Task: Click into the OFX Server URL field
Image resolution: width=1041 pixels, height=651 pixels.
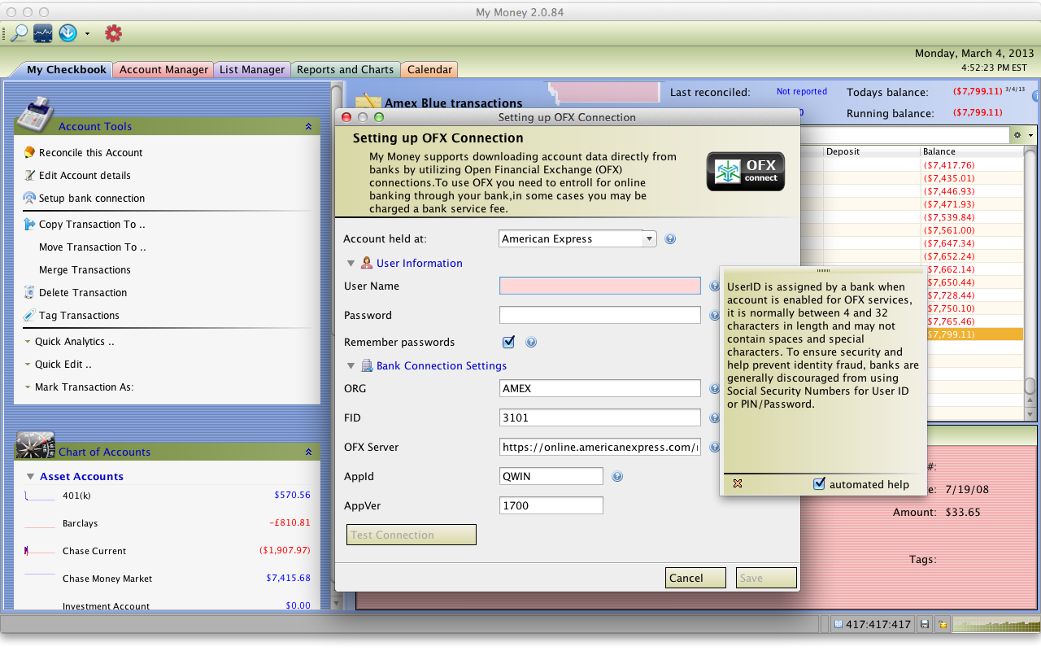Action: click(600, 447)
